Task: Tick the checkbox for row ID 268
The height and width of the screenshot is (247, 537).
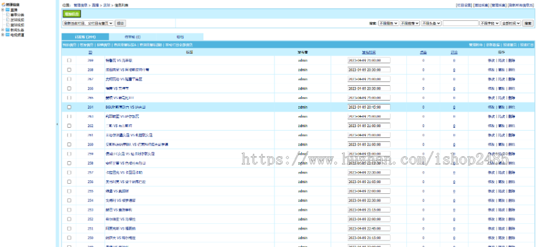Action: click(x=69, y=70)
